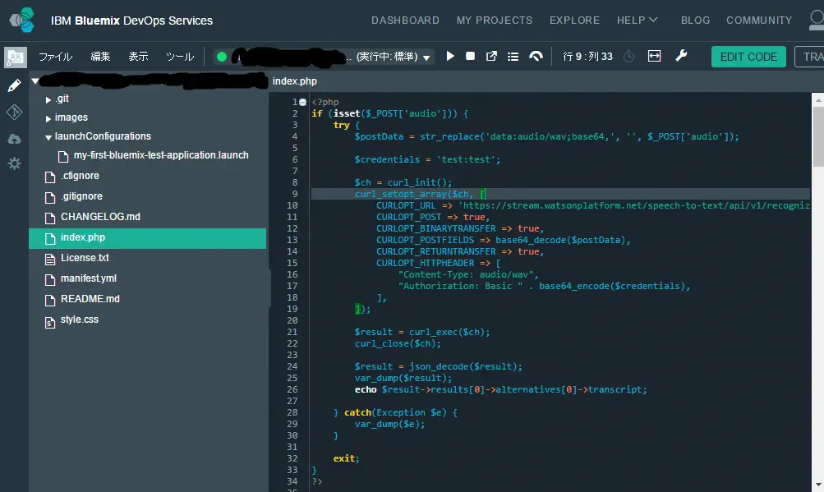Open the cloud deploy sidebar icon
824x492 pixels.
(x=14, y=139)
